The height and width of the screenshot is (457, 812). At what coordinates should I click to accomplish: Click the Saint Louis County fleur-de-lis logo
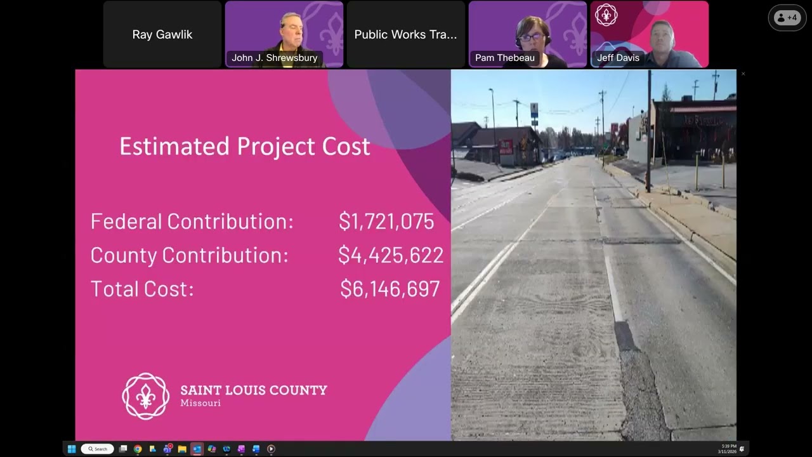(146, 396)
